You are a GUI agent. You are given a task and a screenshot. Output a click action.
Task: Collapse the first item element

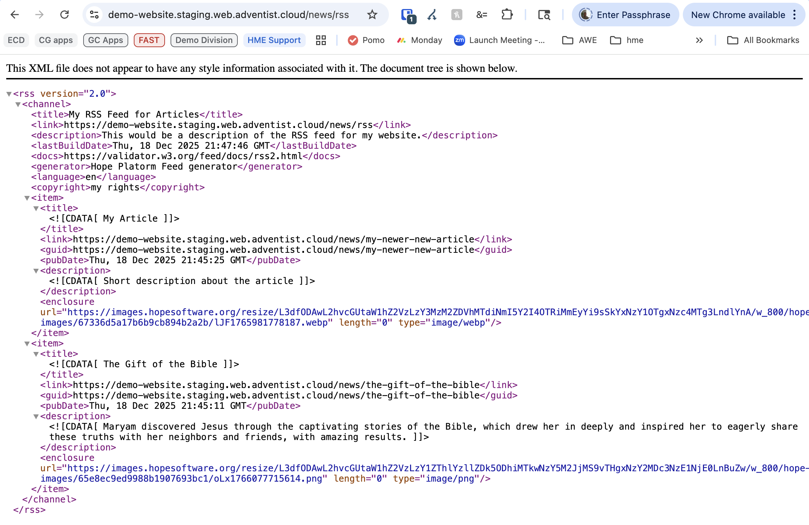pyautogui.click(x=27, y=198)
